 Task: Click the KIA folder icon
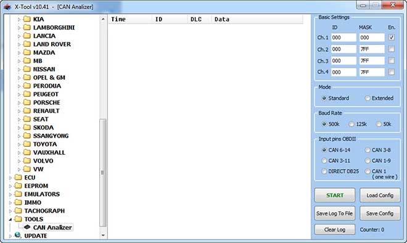[x=27, y=19]
